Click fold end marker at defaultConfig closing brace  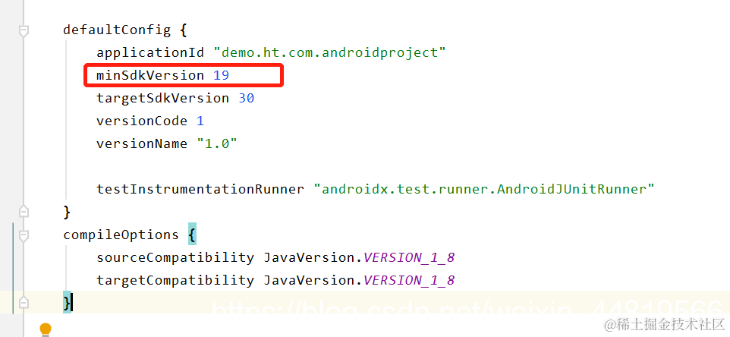(x=24, y=213)
